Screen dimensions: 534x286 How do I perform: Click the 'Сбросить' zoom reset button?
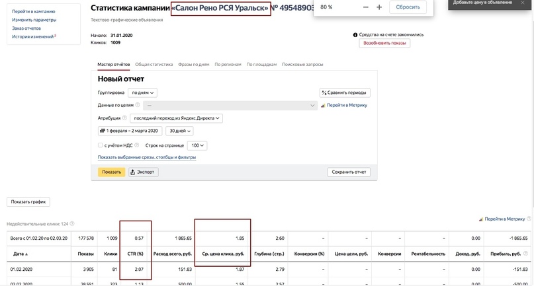(408, 7)
